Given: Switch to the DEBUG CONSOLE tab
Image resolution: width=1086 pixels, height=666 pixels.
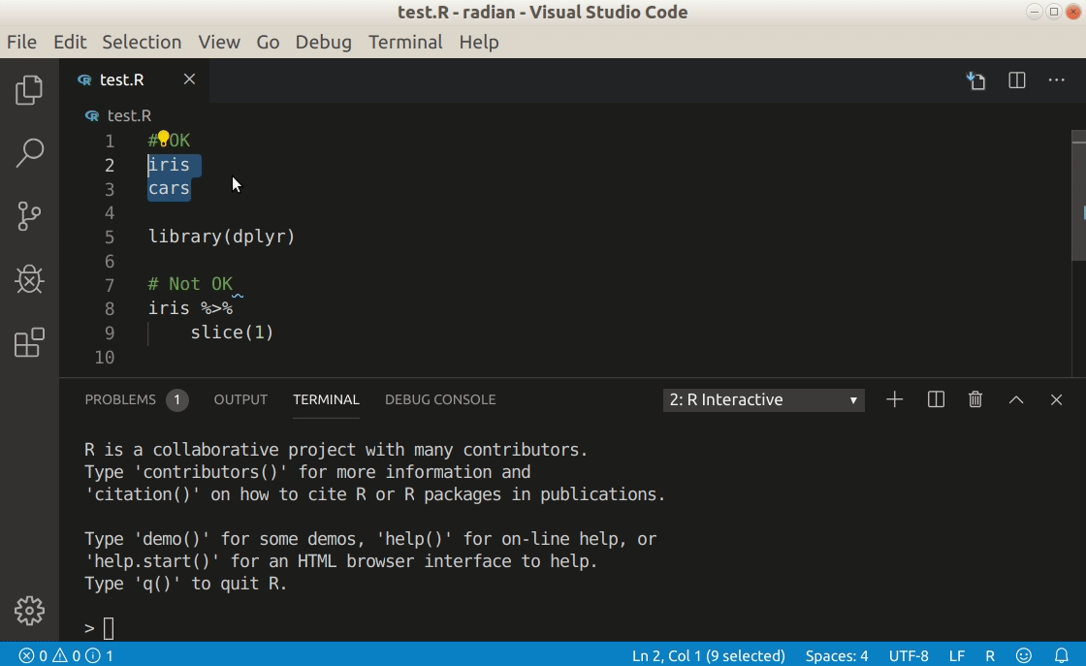Looking at the screenshot, I should 440,399.
